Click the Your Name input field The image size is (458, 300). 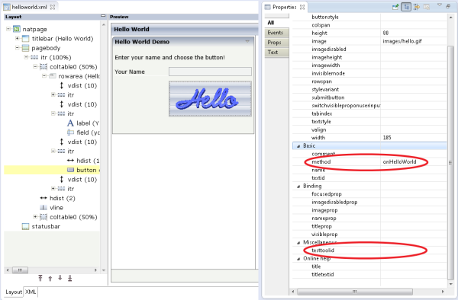click(210, 72)
